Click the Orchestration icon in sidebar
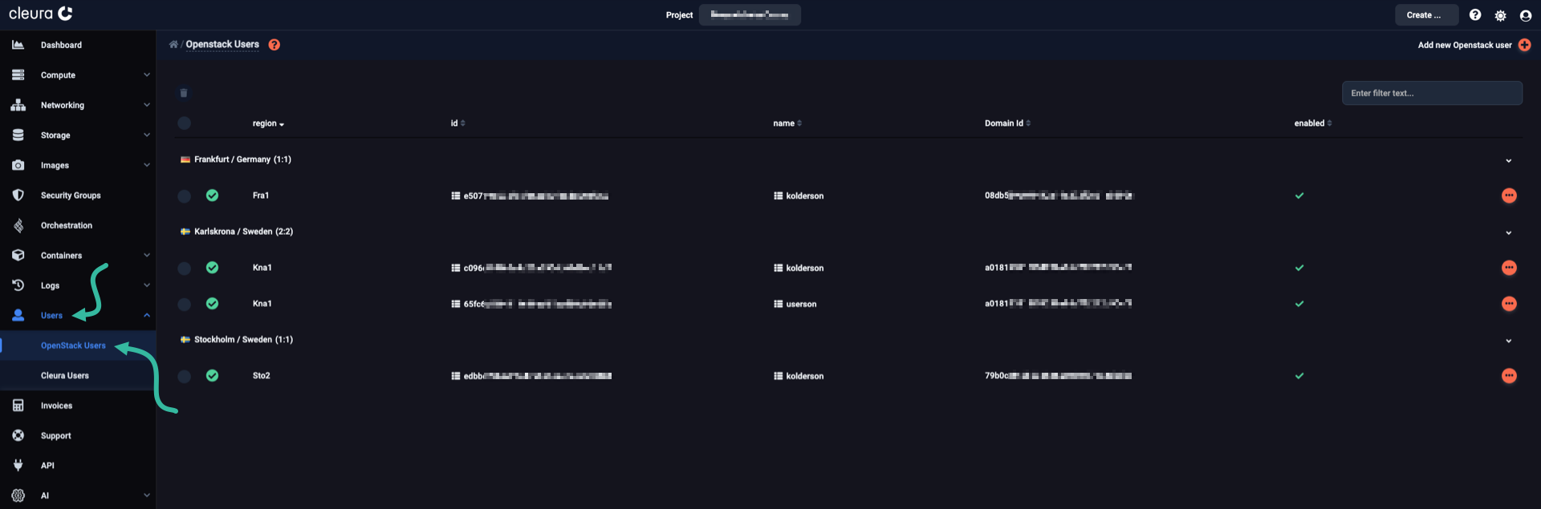The width and height of the screenshot is (1541, 509). (x=18, y=225)
